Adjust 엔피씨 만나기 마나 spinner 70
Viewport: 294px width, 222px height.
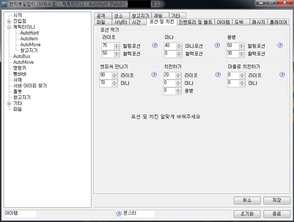109,83
